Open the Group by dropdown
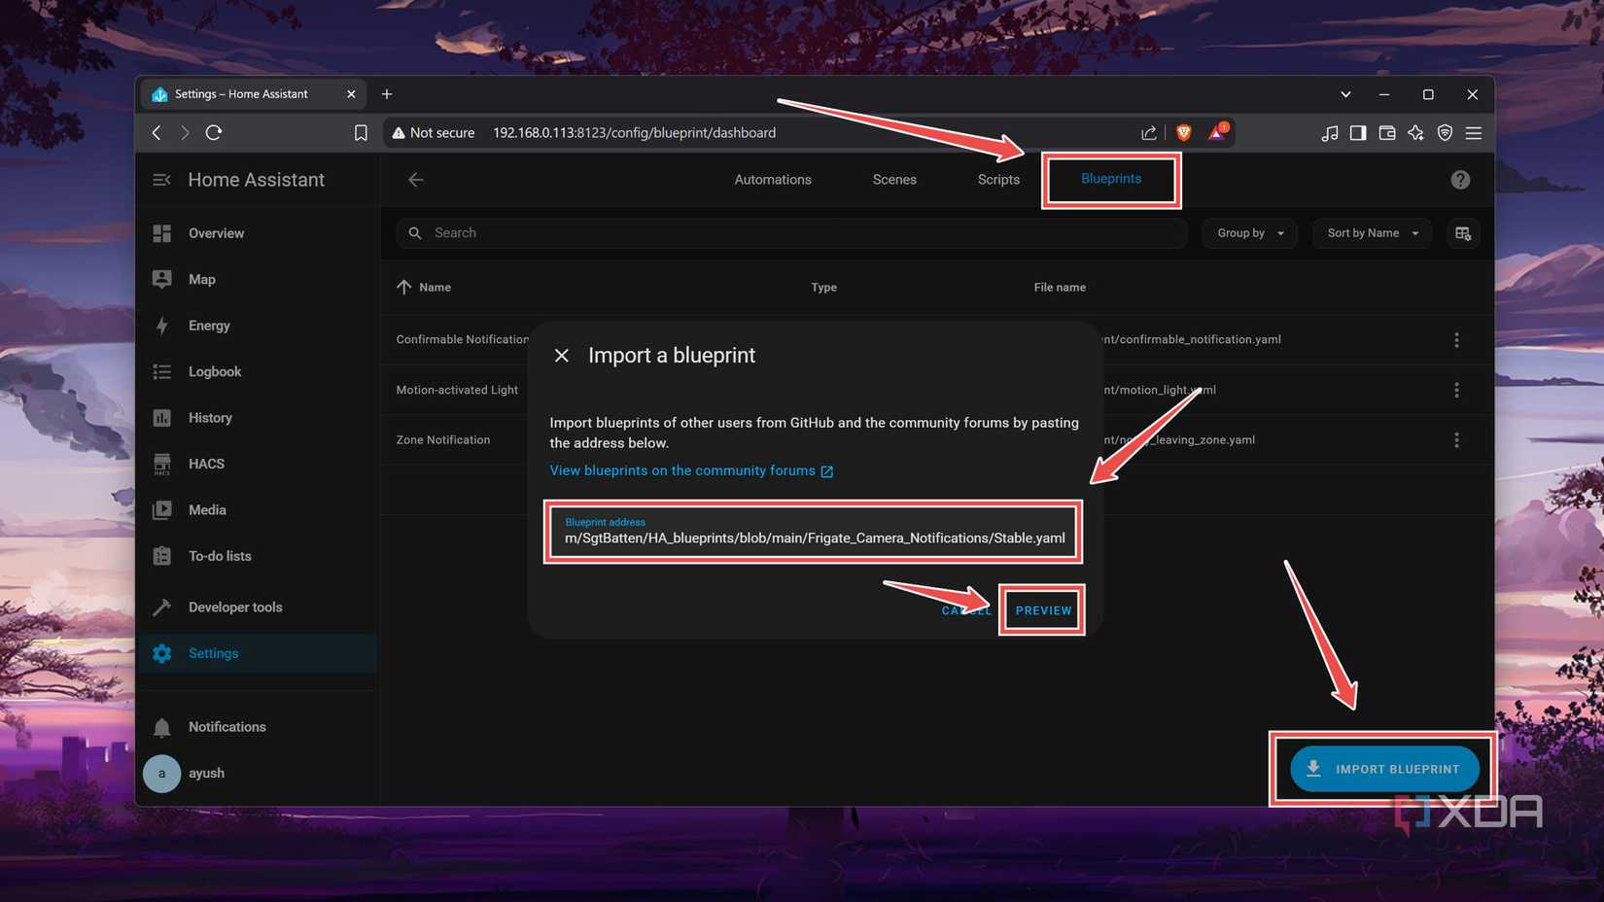This screenshot has height=902, width=1604. point(1249,232)
